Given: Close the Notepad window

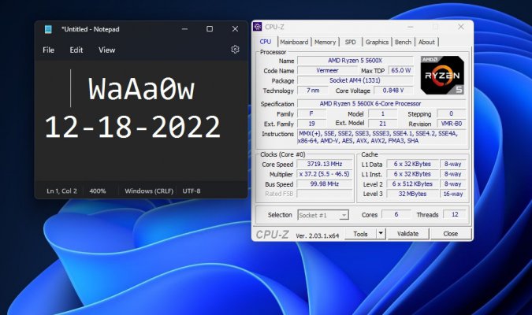Looking at the screenshot, I should [235, 29].
